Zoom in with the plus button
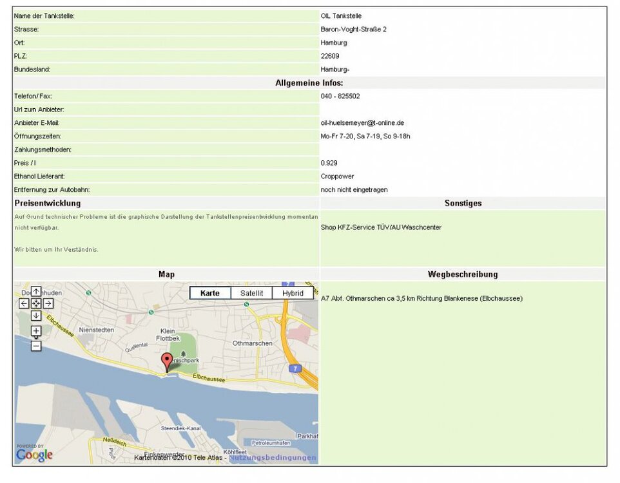This screenshot has height=483, width=620. (x=36, y=331)
